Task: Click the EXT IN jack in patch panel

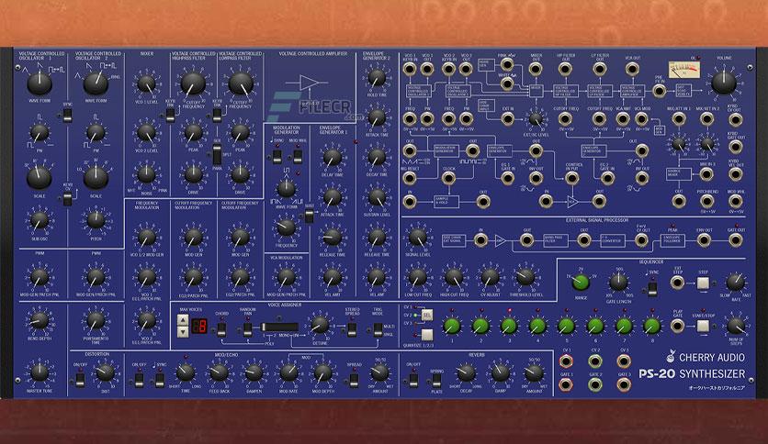Action: tap(507, 118)
